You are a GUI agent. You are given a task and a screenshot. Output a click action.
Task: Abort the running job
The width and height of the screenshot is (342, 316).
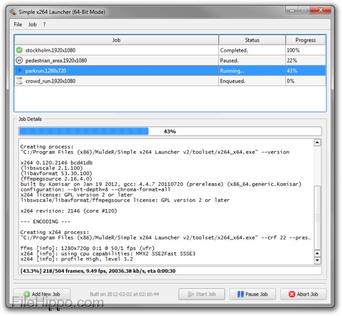303,294
